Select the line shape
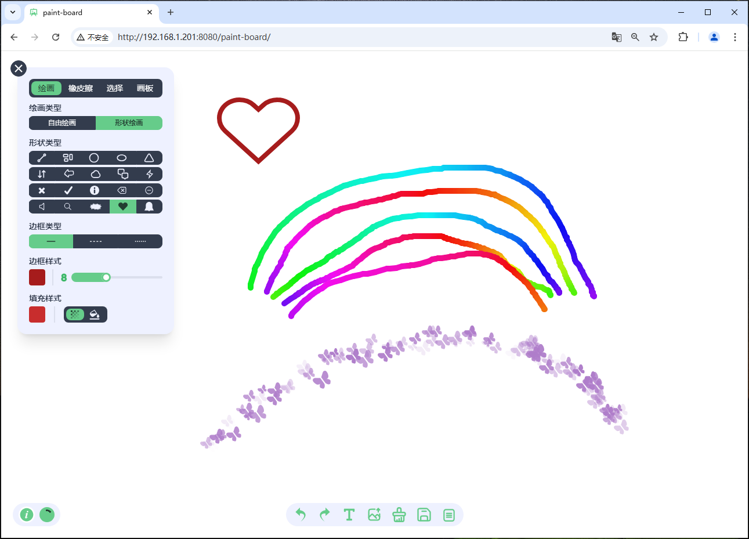Image resolution: width=749 pixels, height=539 pixels. 42,158
